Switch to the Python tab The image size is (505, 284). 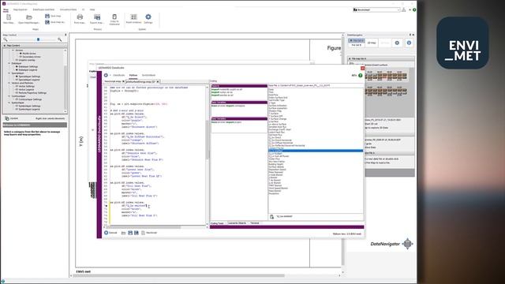133,76
